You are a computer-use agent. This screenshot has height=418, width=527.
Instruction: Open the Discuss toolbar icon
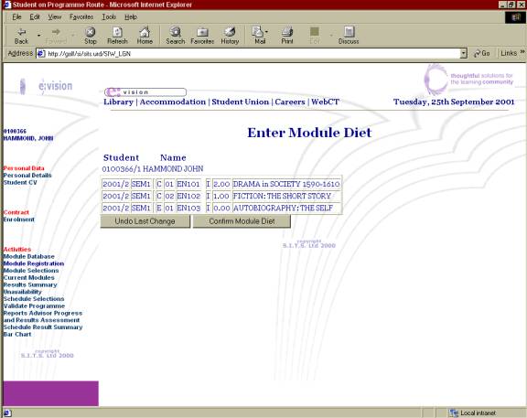349,36
